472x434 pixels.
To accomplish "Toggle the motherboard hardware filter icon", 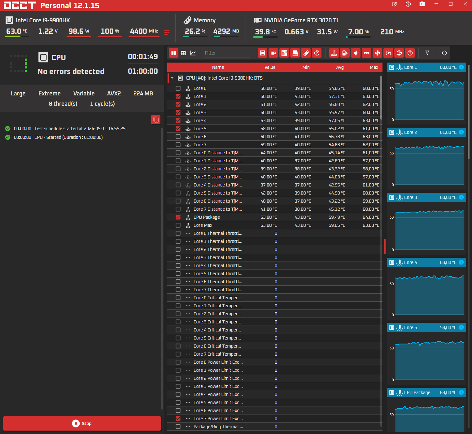I will (x=284, y=53).
